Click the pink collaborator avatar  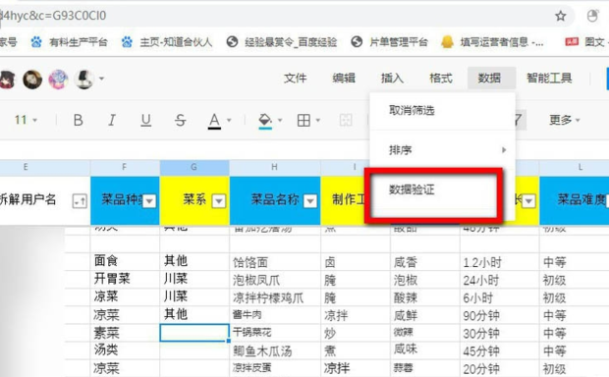tap(58, 80)
